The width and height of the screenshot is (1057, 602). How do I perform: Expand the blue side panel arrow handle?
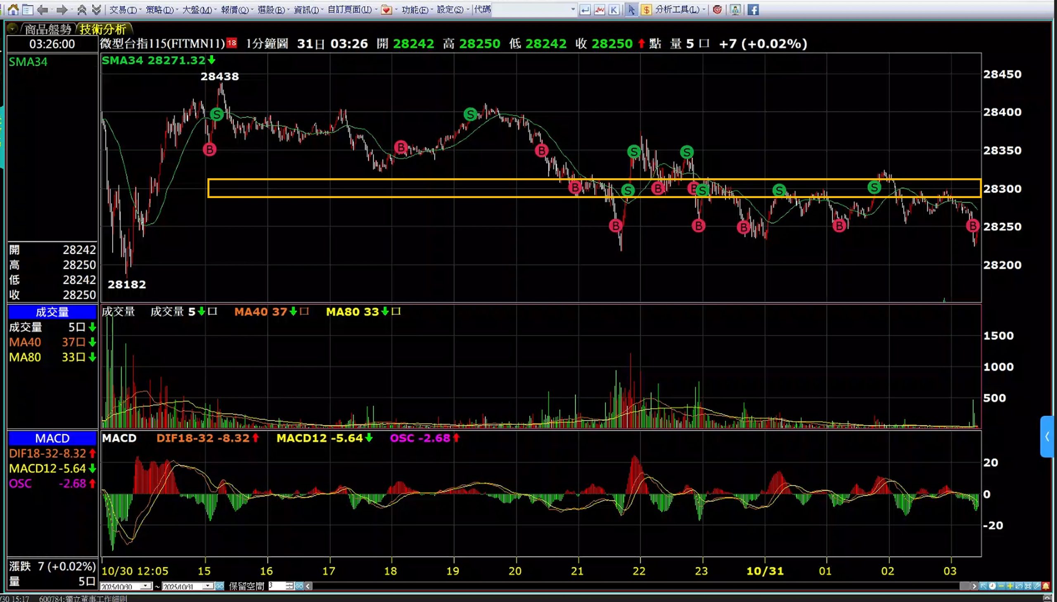point(1047,437)
